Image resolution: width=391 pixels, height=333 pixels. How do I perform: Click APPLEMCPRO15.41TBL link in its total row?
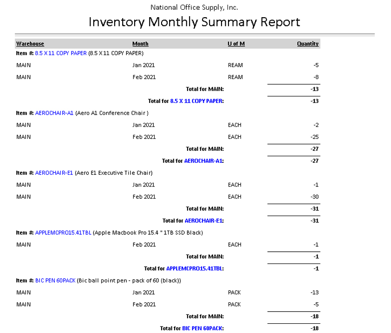195,269
